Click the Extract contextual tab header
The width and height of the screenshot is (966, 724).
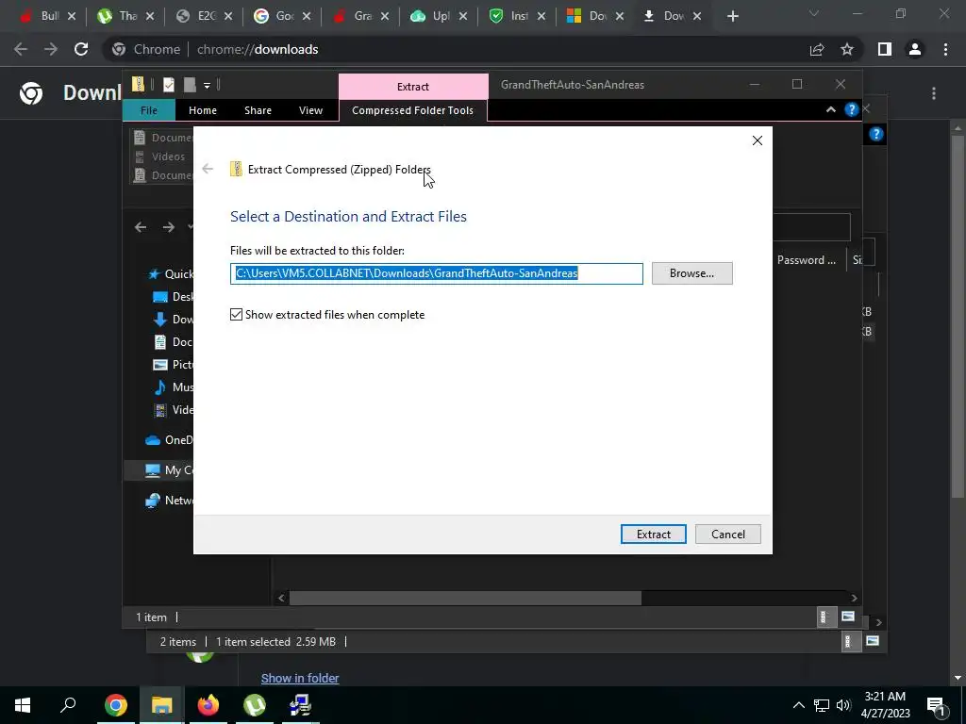[413, 86]
